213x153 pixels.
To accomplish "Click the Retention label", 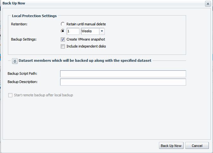I will coord(19,24).
